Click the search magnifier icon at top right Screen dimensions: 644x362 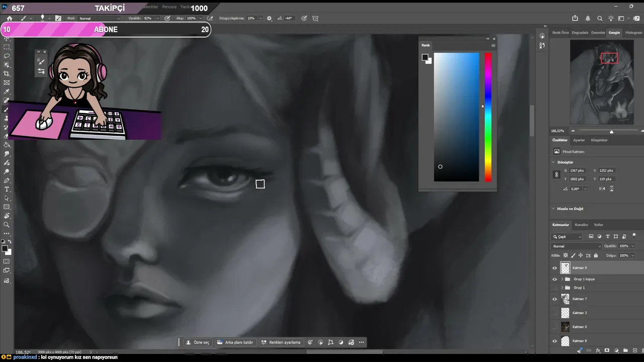(x=600, y=18)
